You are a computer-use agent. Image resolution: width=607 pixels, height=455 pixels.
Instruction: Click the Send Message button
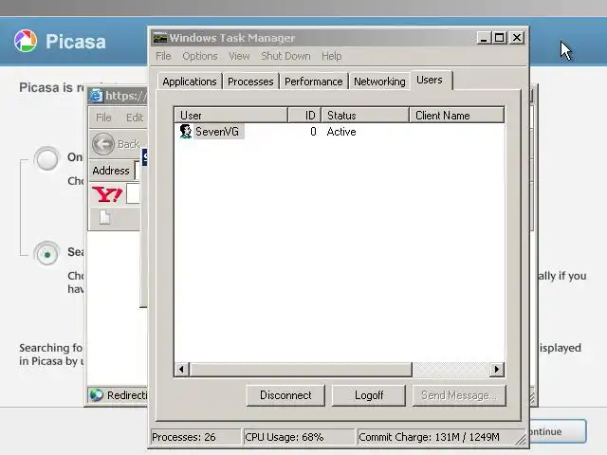(x=459, y=395)
